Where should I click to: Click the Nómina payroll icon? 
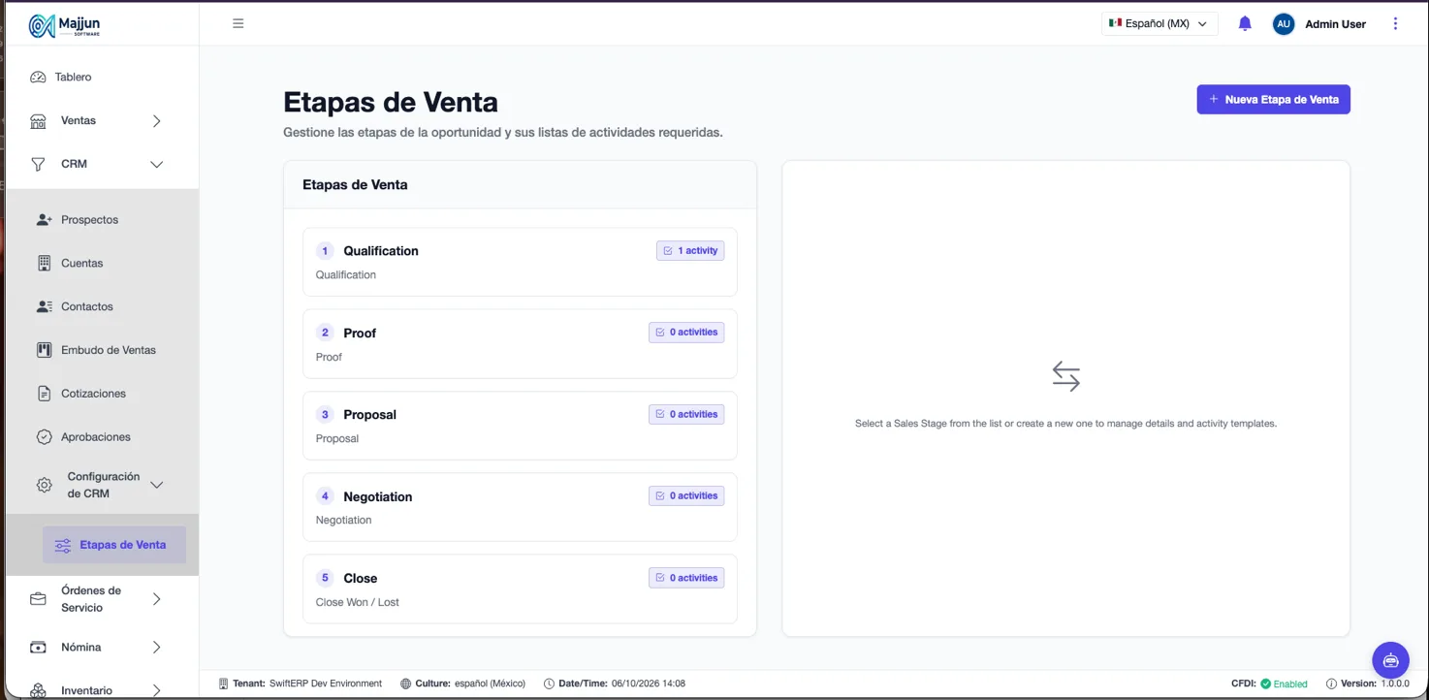click(39, 648)
